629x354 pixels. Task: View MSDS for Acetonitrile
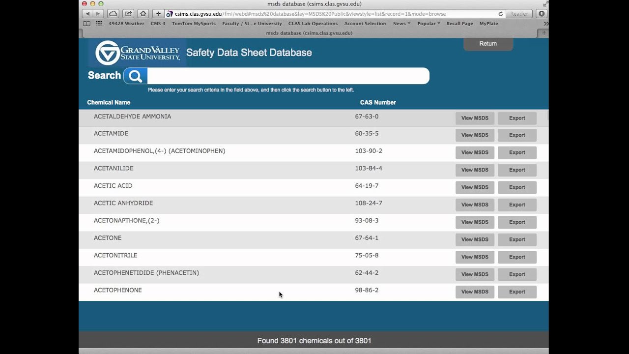point(475,257)
